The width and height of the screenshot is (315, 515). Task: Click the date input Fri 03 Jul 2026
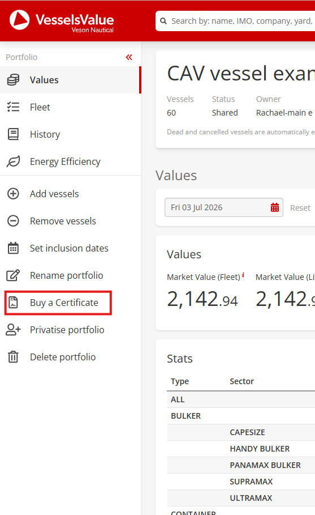coord(223,207)
